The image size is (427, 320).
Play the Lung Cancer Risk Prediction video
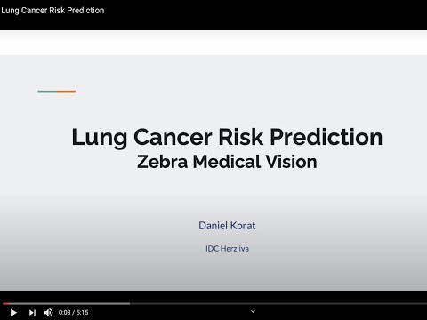coord(13,312)
